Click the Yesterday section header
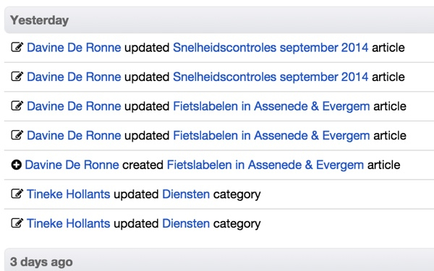The height and width of the screenshot is (271, 434). pos(219,20)
